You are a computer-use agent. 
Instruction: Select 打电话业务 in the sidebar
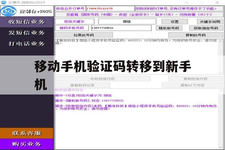27,43
